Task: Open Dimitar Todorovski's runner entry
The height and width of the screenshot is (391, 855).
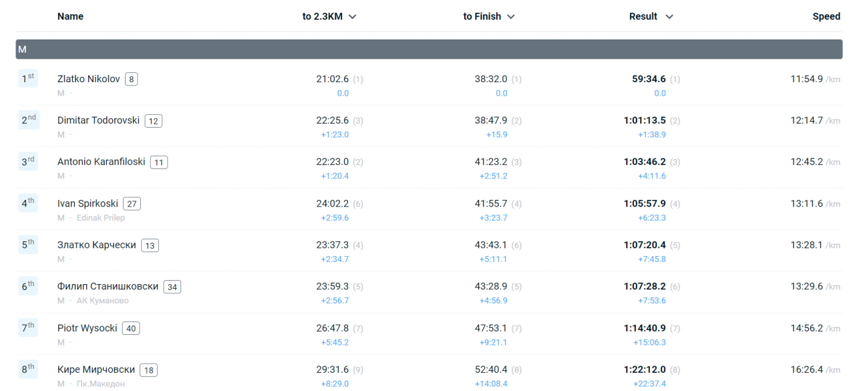Action: pos(98,120)
